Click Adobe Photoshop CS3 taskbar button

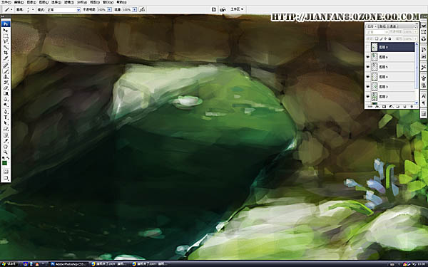(x=68, y=264)
